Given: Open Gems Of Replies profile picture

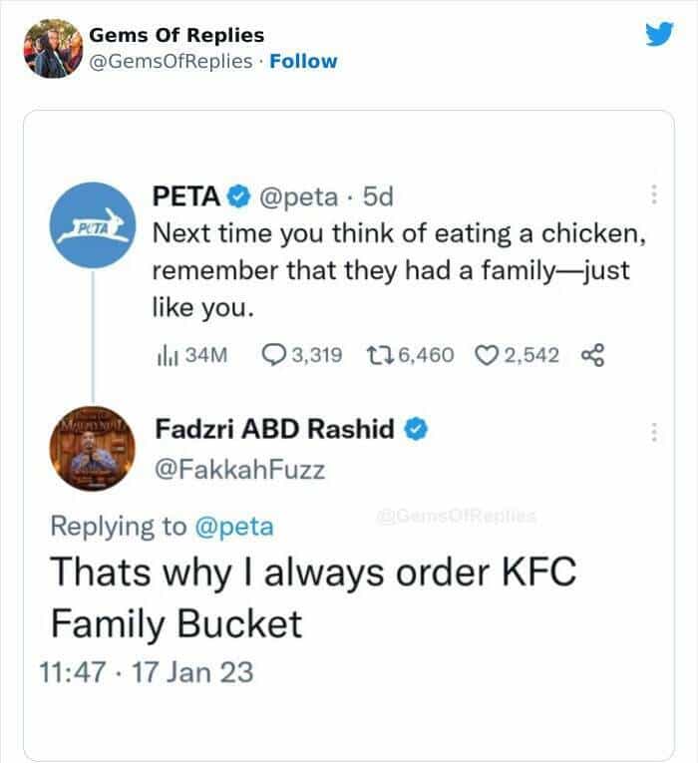Looking at the screenshot, I should [52, 48].
